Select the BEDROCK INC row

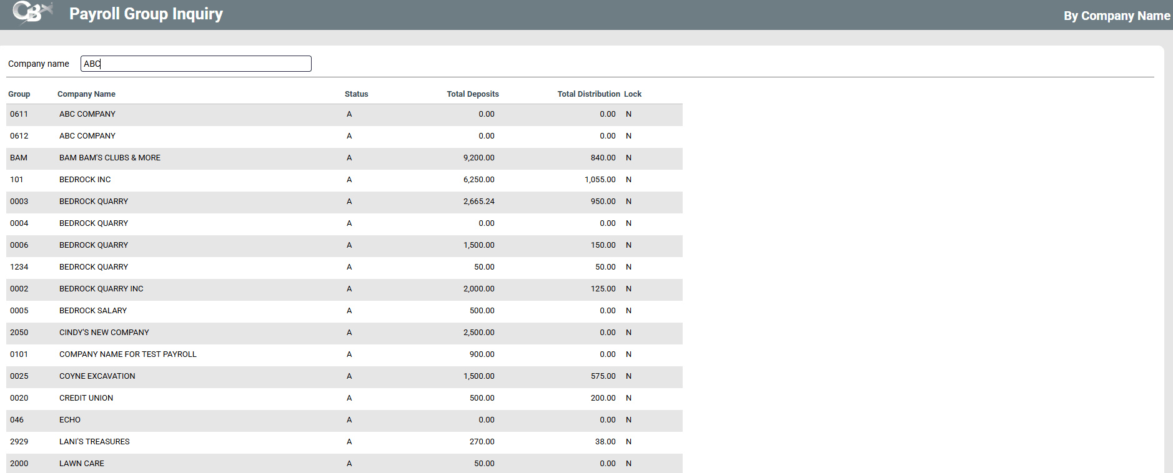85,180
